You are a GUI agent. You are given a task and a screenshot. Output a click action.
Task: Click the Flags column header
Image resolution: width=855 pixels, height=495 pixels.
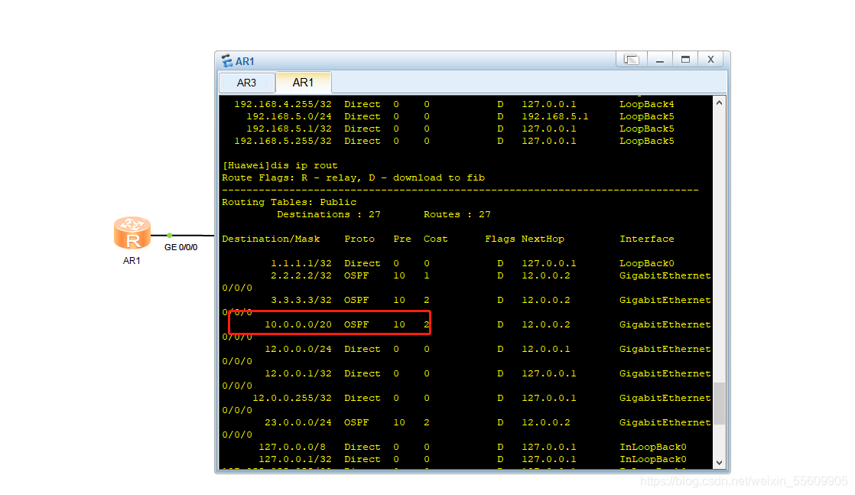(500, 239)
